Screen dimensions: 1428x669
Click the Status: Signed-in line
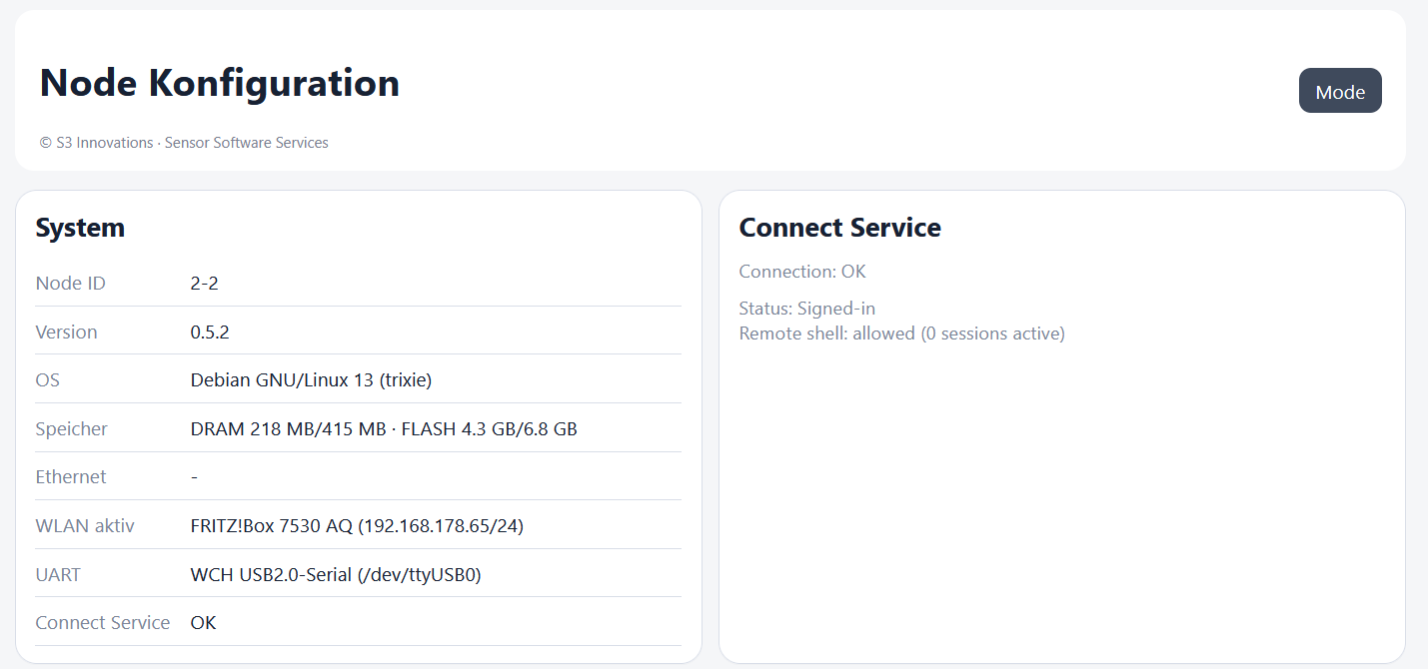click(x=807, y=309)
